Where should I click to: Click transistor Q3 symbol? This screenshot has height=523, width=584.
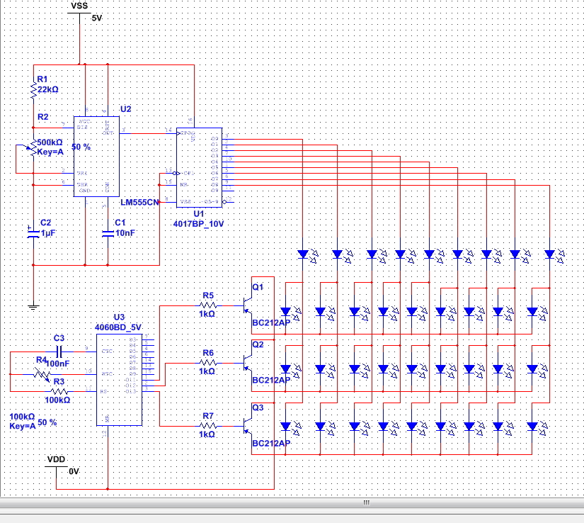pyautogui.click(x=247, y=426)
